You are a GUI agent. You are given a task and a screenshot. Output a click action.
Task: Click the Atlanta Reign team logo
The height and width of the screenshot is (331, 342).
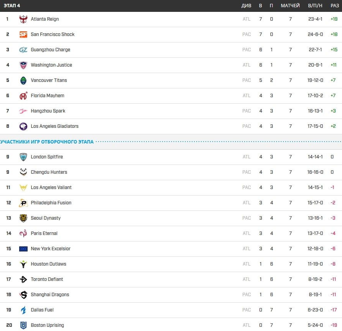click(23, 19)
